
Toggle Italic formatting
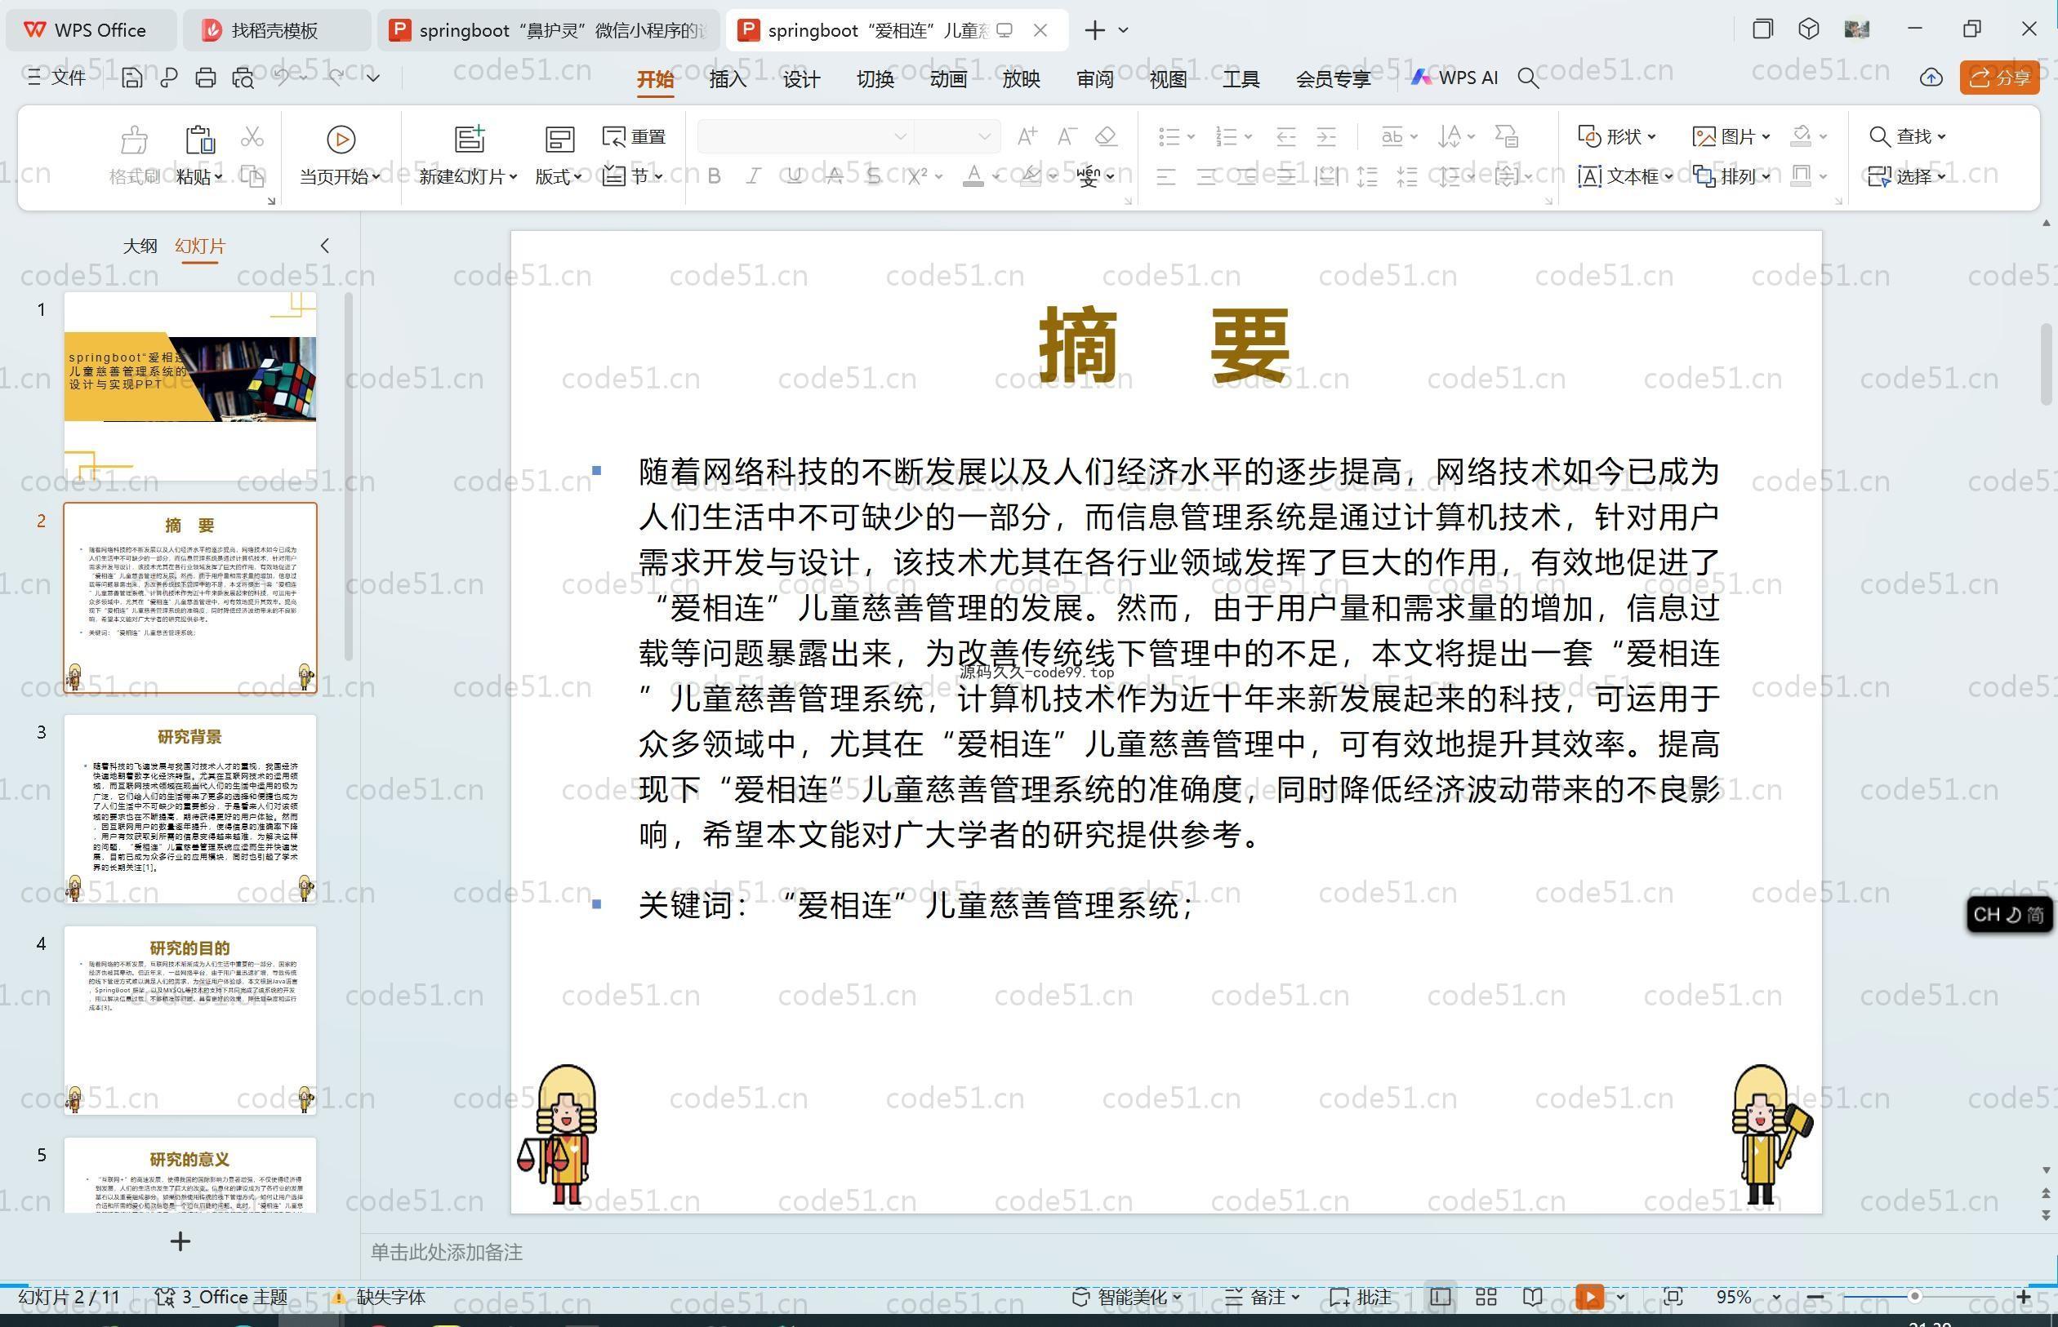tap(754, 176)
